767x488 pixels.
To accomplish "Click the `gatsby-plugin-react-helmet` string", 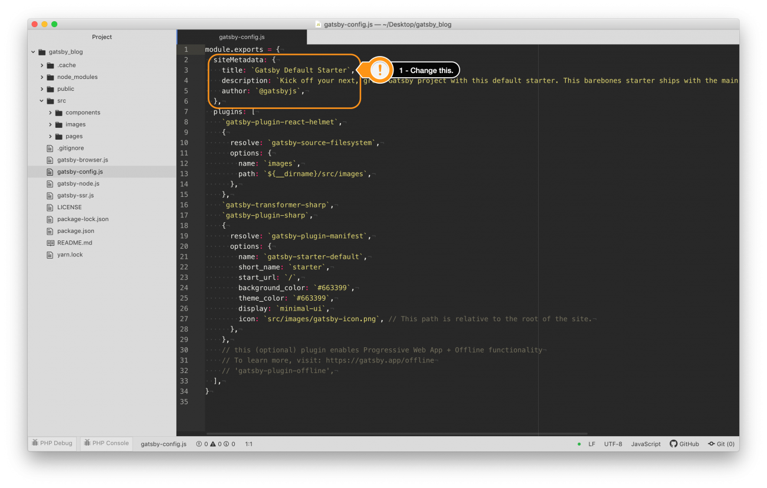I will pos(281,122).
